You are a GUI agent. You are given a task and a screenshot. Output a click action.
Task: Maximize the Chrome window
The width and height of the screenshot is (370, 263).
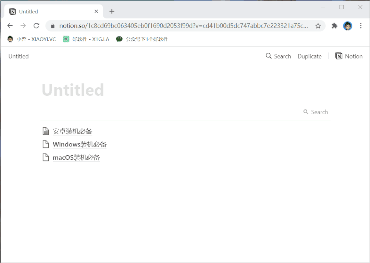[x=342, y=7]
